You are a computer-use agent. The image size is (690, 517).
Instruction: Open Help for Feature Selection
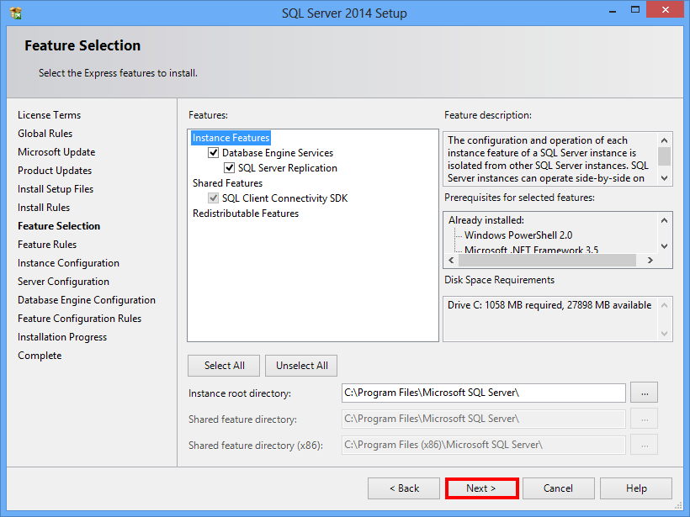[x=636, y=488]
